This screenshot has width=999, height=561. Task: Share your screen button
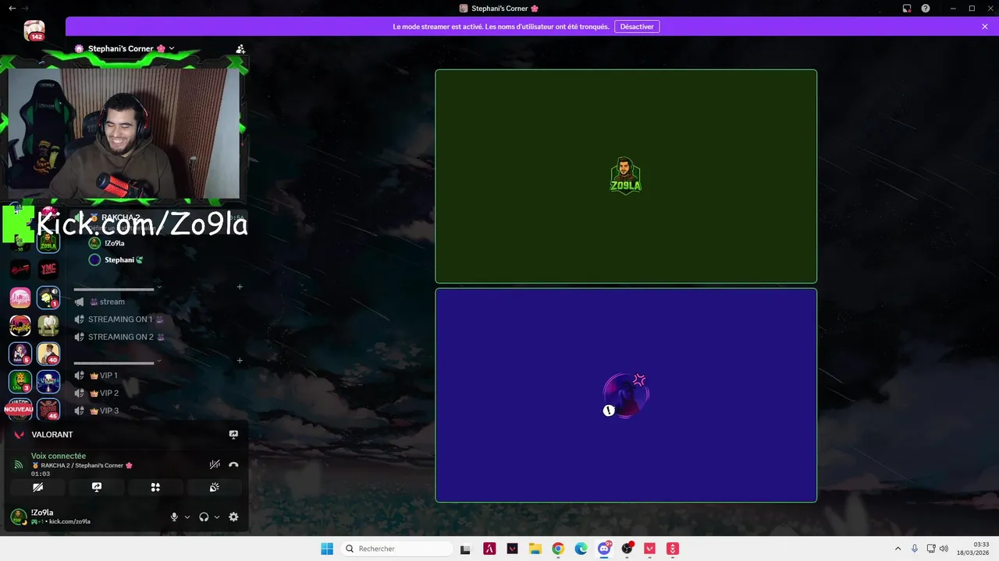pos(97,487)
